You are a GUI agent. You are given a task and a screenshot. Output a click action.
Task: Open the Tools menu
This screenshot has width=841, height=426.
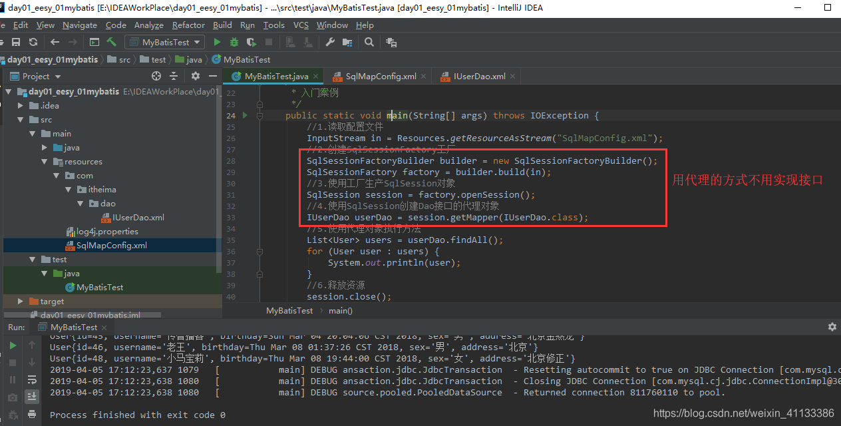point(273,25)
